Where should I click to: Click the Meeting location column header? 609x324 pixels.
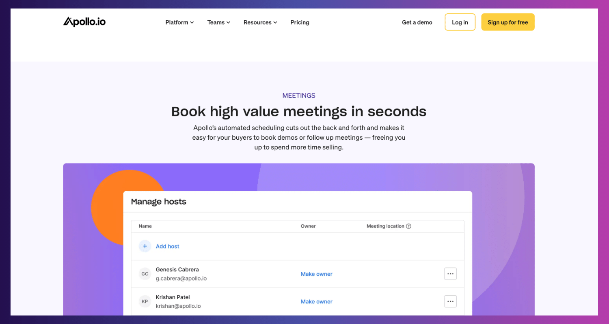pyautogui.click(x=385, y=226)
